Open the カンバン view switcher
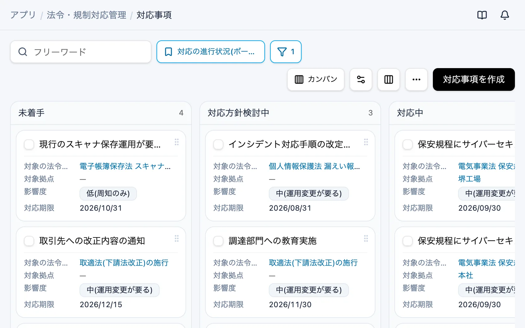The height and width of the screenshot is (328, 525). pos(316,79)
